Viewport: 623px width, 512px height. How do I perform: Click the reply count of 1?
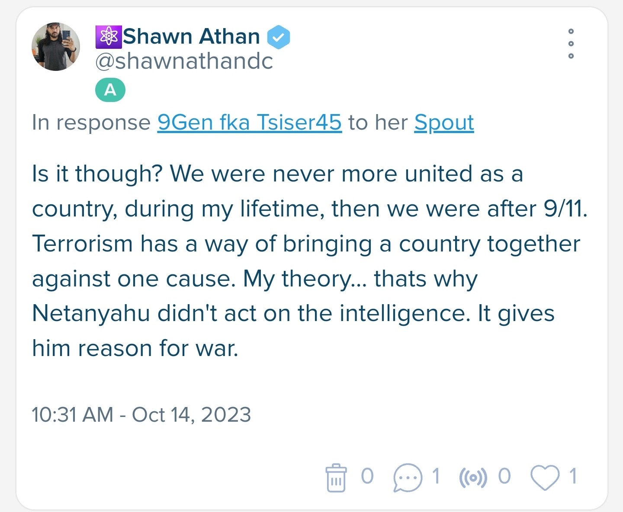(436, 476)
